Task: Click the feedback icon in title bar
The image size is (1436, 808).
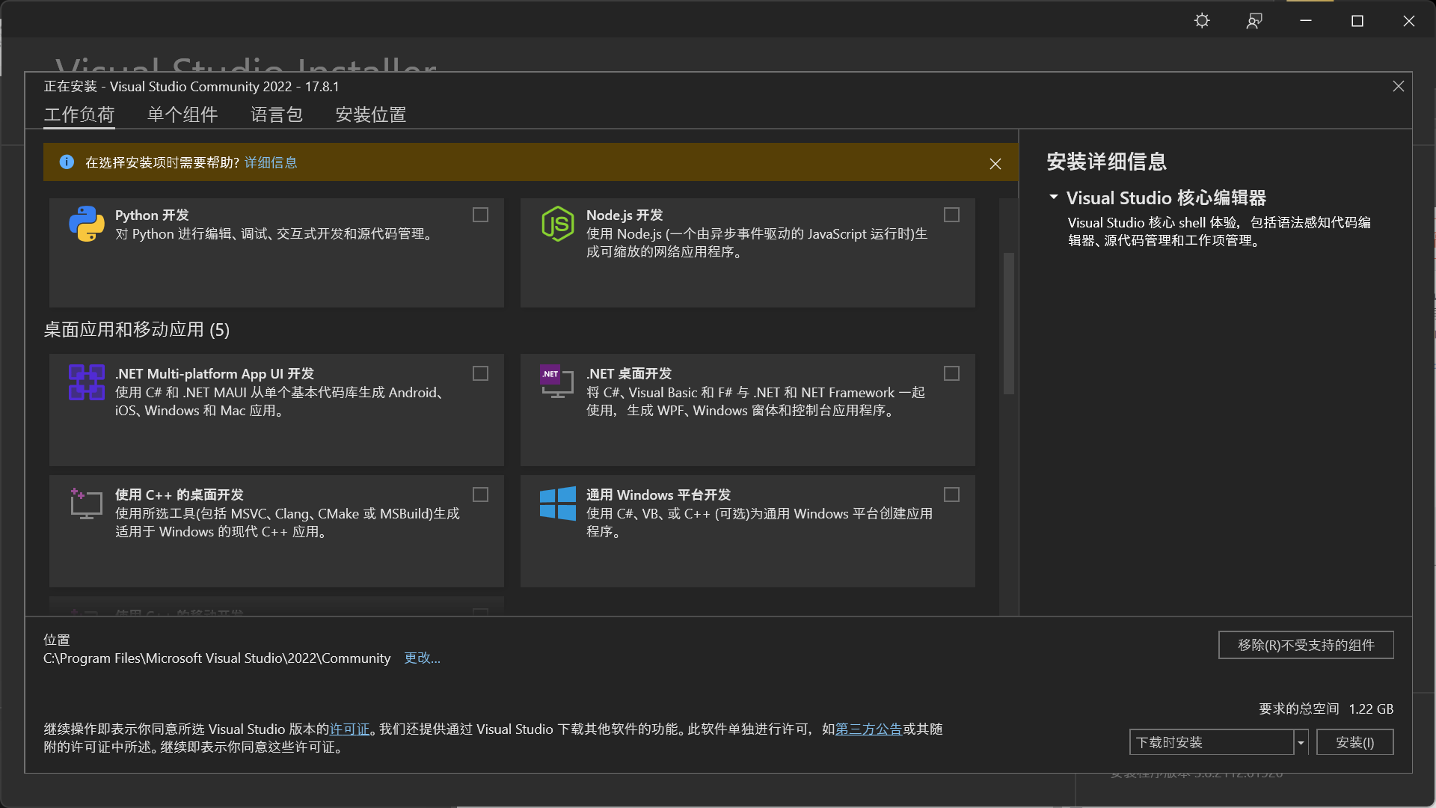Action: point(1254,20)
